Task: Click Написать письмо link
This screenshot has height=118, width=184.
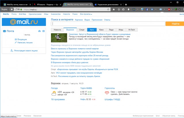Action: 25,42
